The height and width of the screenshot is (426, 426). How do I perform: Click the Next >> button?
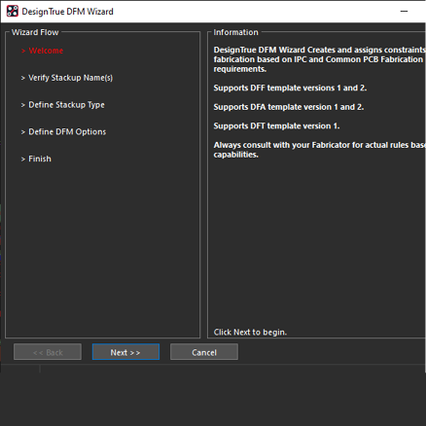pyautogui.click(x=125, y=352)
